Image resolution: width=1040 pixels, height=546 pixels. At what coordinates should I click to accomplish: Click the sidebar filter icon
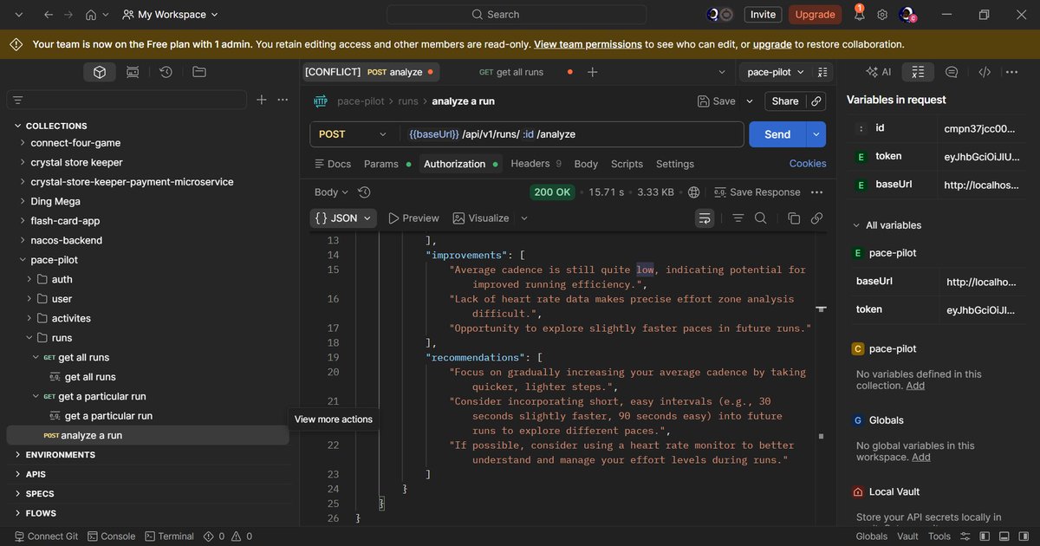coord(18,101)
